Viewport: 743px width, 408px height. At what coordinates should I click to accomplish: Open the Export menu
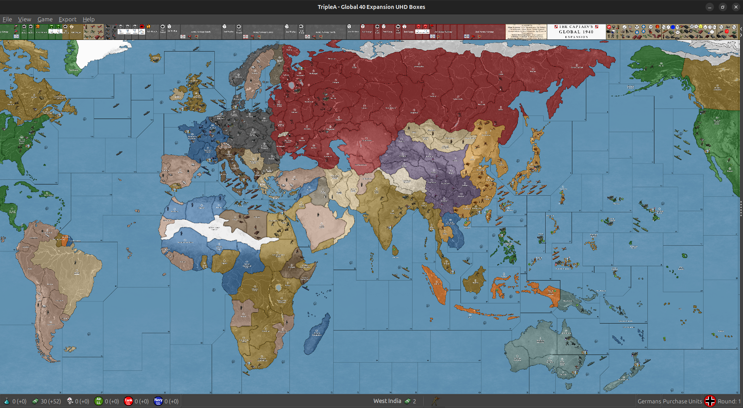click(67, 19)
